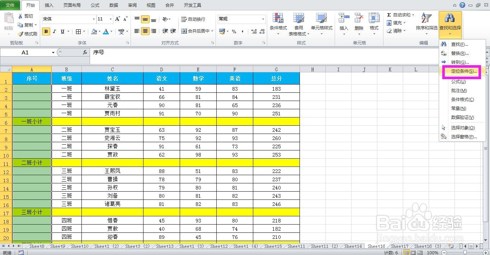Toggle italic formatting
Screen dimensions: 490x255
point(54,31)
